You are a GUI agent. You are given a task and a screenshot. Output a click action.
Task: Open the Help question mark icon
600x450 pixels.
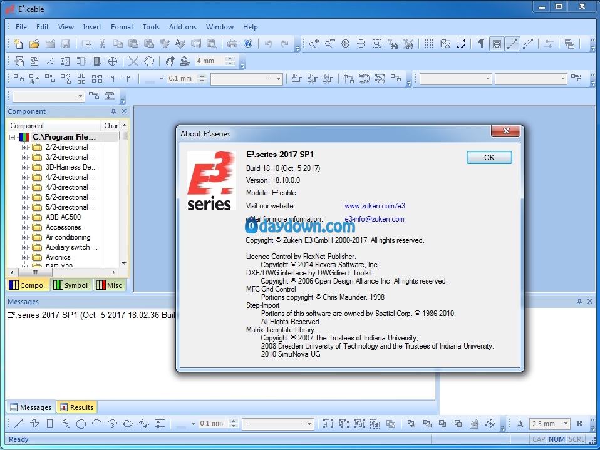(x=249, y=44)
